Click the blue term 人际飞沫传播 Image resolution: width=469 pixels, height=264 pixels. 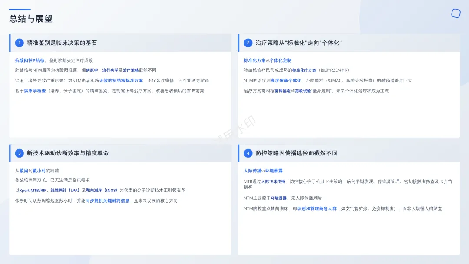pyautogui.click(x=273, y=181)
